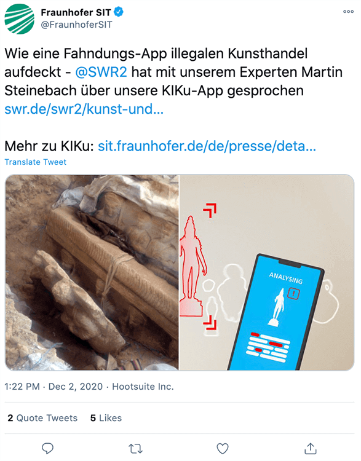Click the Dec 2, 2020 date
The width and height of the screenshot is (361, 461).
(x=75, y=387)
